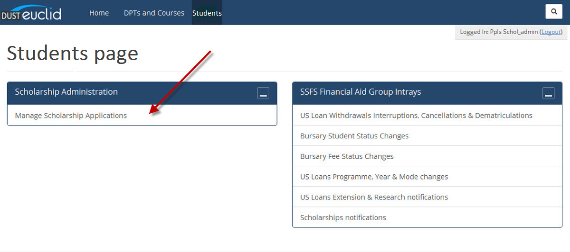The height and width of the screenshot is (252, 570).
Task: Click the SSFS Financial Aid Group Intrays title
Action: click(361, 92)
